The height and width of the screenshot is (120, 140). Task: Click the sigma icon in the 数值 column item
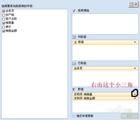click(x=75, y=42)
